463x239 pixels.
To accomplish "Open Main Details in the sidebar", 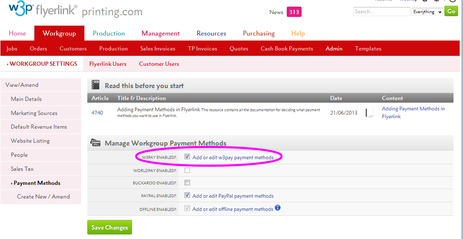I will (41, 99).
